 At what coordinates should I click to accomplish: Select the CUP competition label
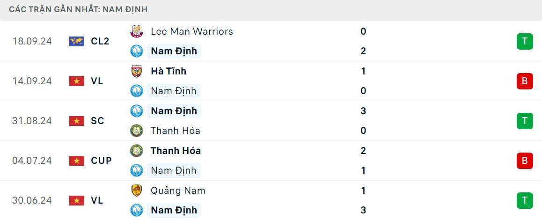click(102, 161)
